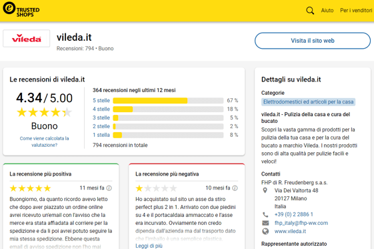Email fhp_italy@fhp-ww.com
374x249 pixels.
click(301, 223)
